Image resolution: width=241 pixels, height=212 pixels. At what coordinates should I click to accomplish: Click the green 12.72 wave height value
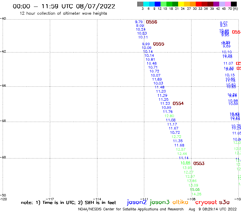coord(176,137)
